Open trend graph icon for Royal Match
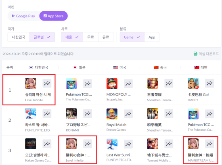 (128, 114)
